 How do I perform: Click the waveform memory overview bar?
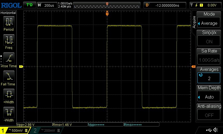click(x=107, y=5)
